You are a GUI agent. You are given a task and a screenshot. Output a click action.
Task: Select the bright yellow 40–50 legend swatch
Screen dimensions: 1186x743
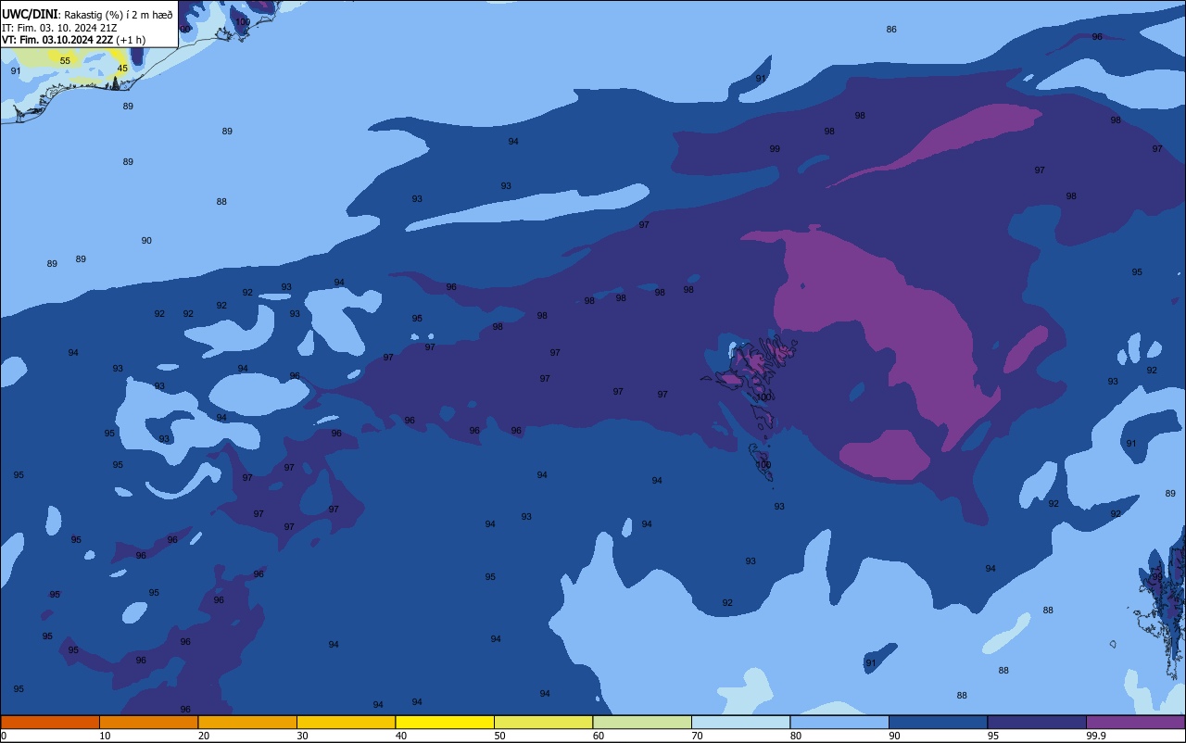pos(445,722)
